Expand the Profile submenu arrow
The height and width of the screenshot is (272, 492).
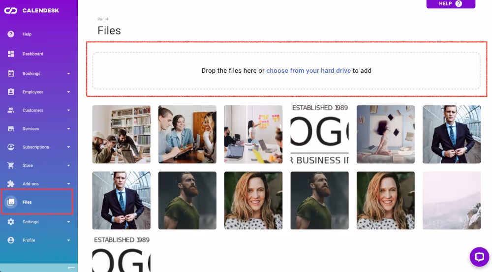(x=68, y=241)
